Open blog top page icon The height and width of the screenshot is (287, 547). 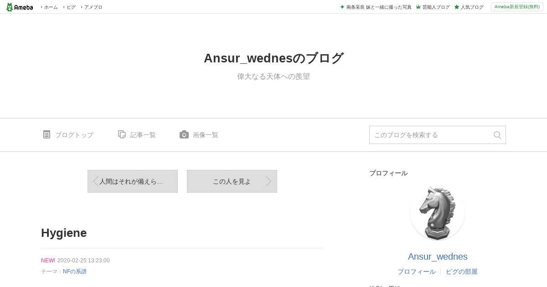pos(46,134)
